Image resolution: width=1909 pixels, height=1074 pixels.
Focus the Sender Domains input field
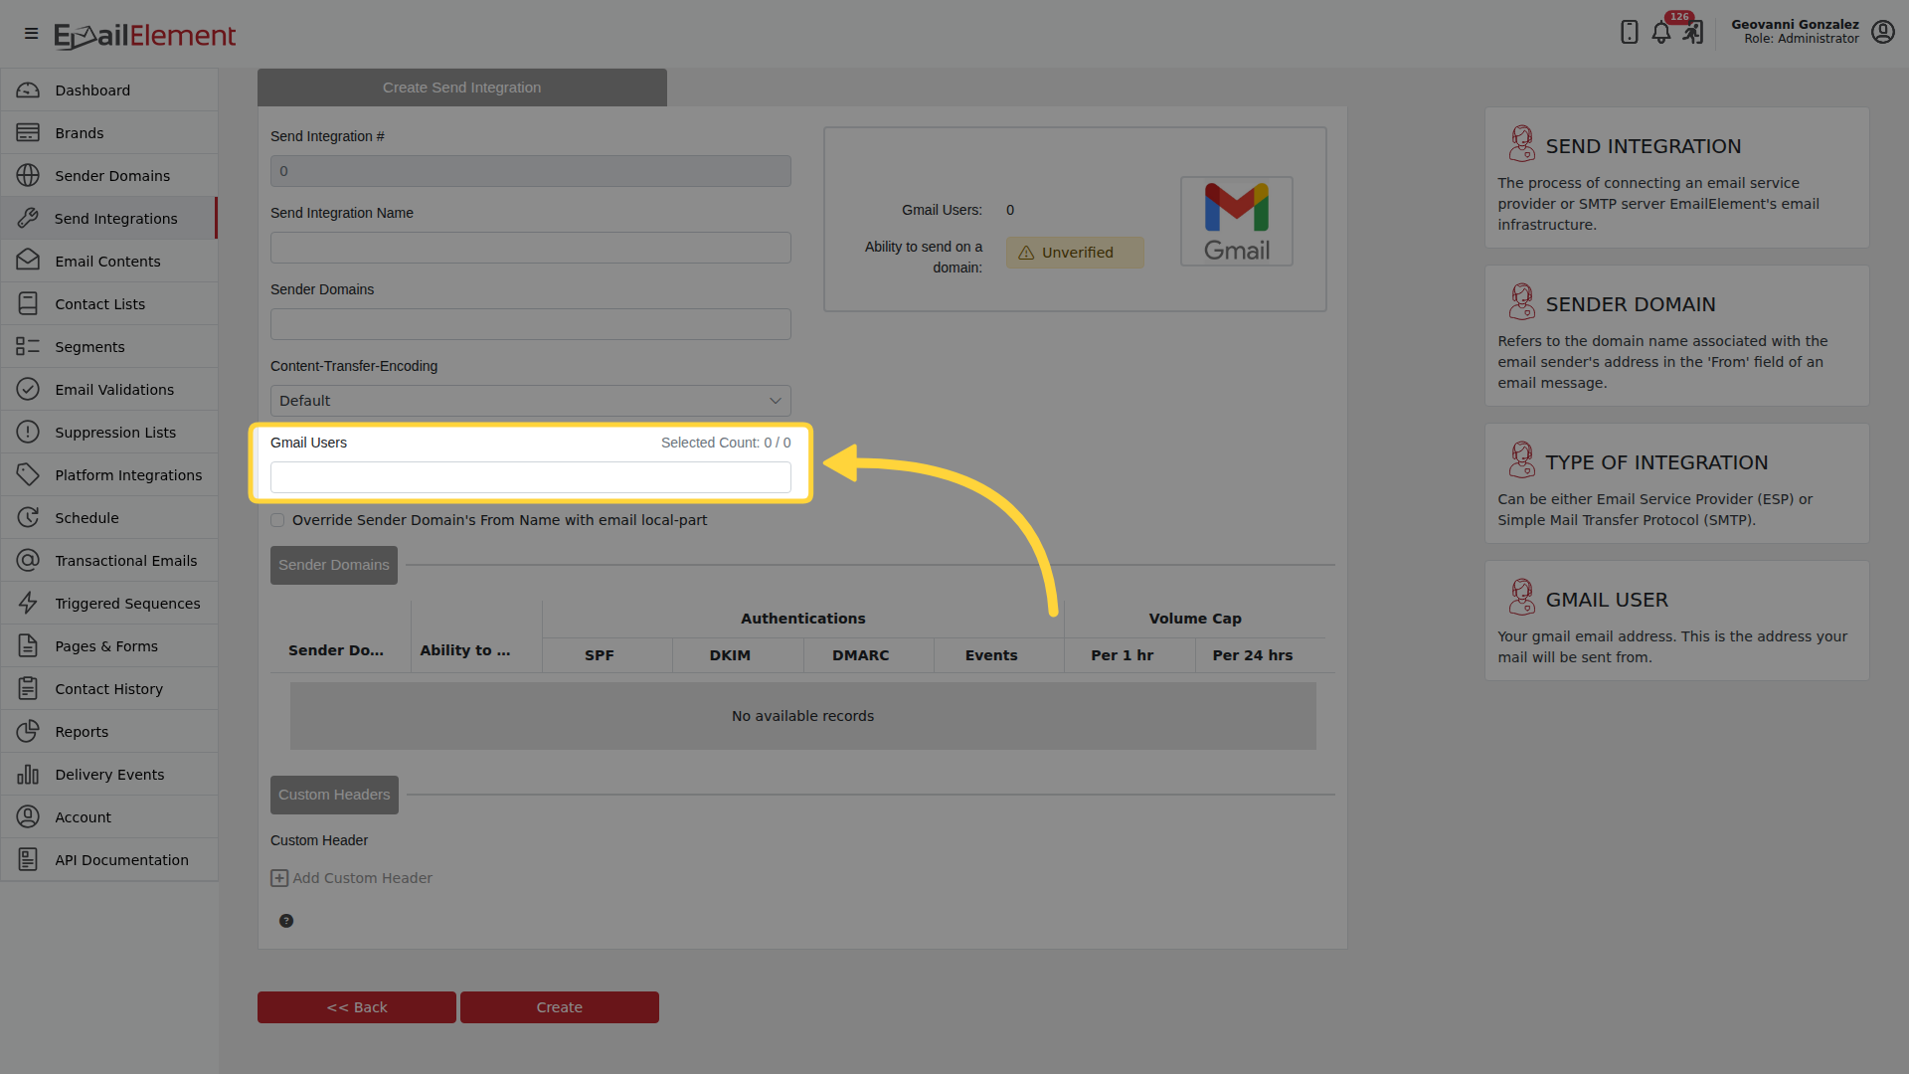(531, 324)
